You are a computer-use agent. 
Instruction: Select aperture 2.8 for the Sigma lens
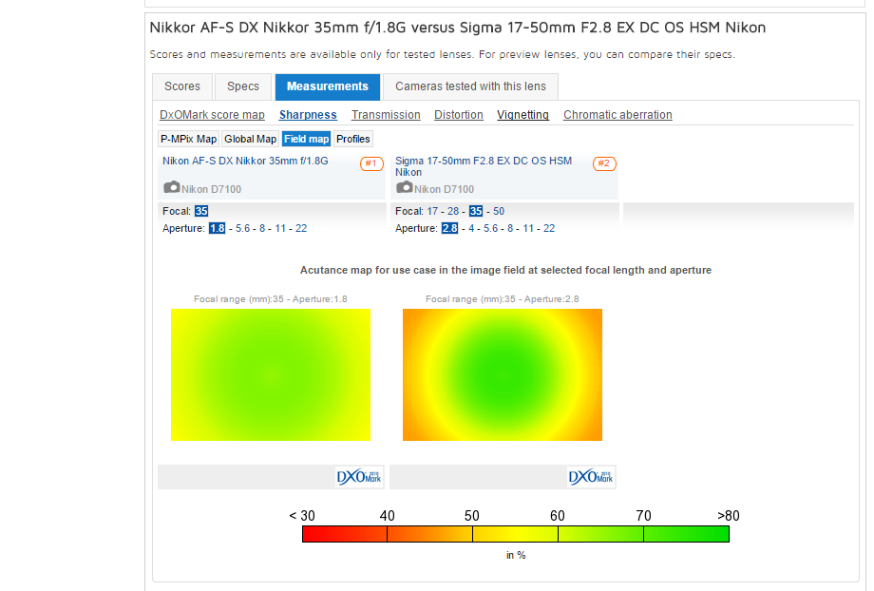(x=449, y=228)
